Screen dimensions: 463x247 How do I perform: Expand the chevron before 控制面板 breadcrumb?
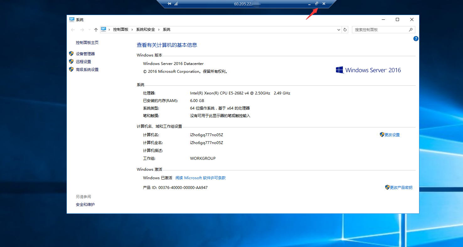click(109, 30)
